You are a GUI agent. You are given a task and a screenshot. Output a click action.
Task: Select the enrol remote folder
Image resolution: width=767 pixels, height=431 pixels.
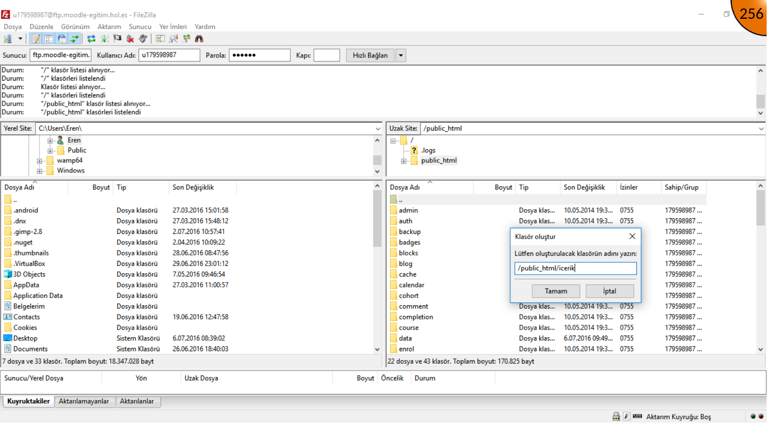406,349
